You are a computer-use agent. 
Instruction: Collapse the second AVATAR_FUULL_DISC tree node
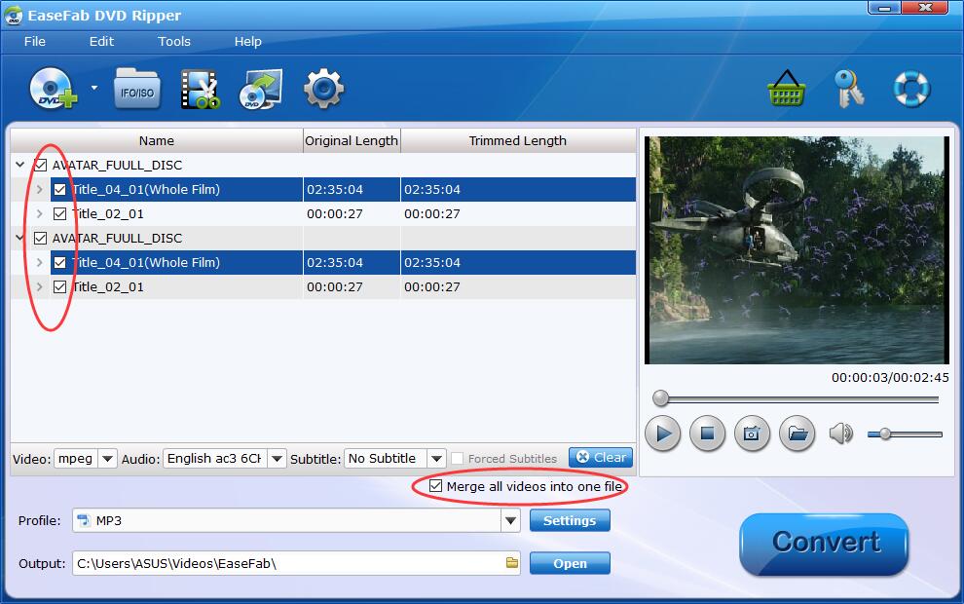coord(19,238)
